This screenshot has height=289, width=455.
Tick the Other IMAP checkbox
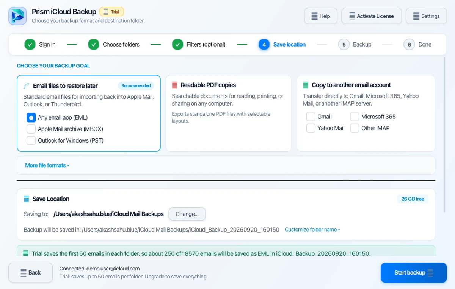355,128
